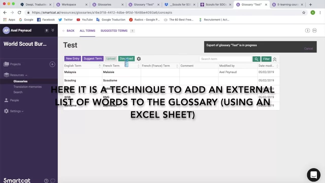Select the Malaysia term row
Image resolution: width=325 pixels, height=183 pixels.
pyautogui.click(x=171, y=72)
